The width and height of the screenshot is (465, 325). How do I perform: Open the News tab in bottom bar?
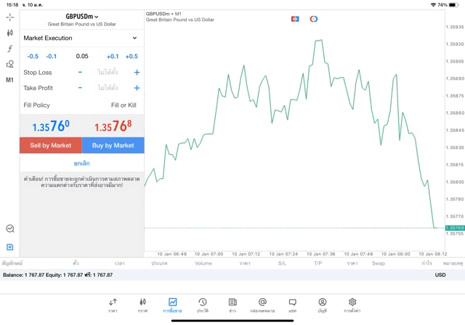point(232,305)
